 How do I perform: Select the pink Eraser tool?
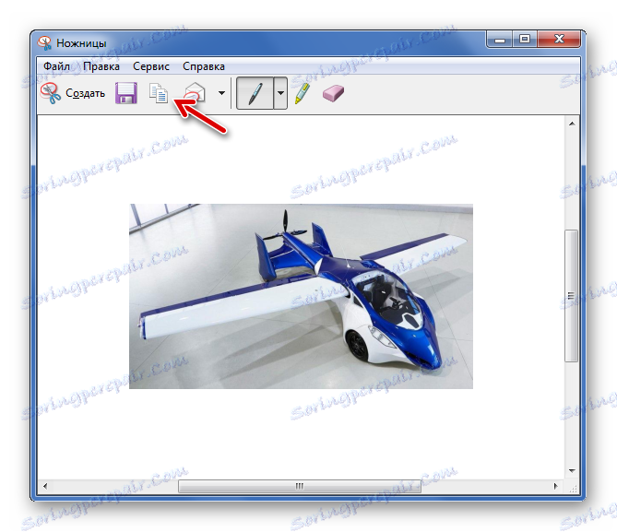click(333, 94)
